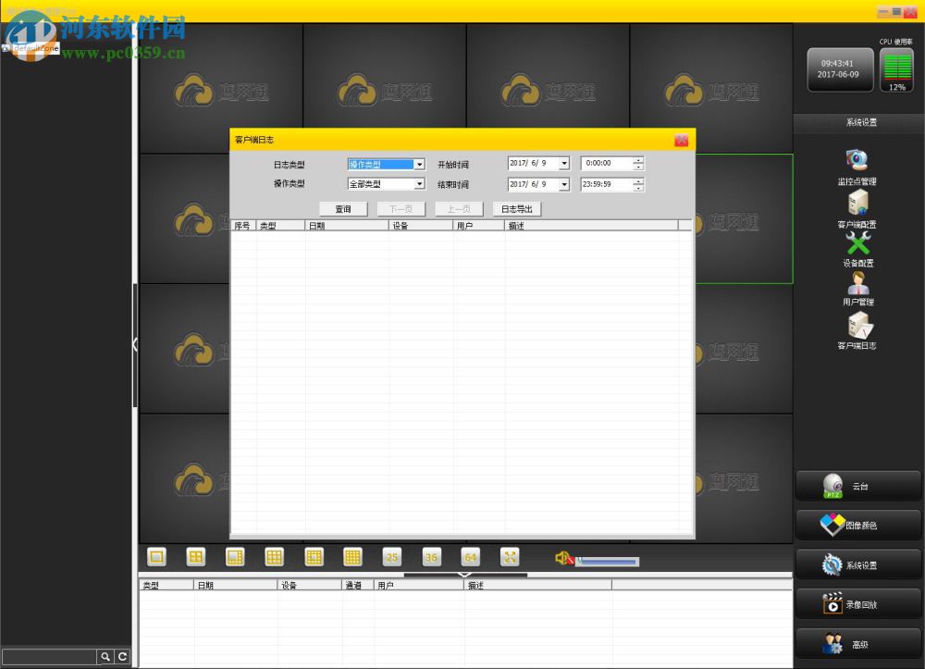Open 录像回放 playback button
The image size is (925, 669).
(858, 605)
